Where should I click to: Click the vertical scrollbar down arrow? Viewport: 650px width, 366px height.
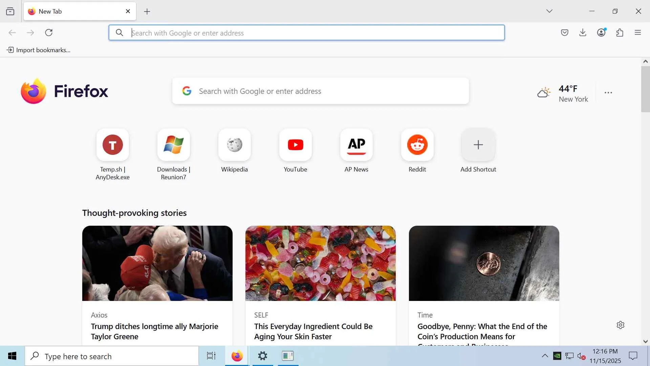point(645,342)
